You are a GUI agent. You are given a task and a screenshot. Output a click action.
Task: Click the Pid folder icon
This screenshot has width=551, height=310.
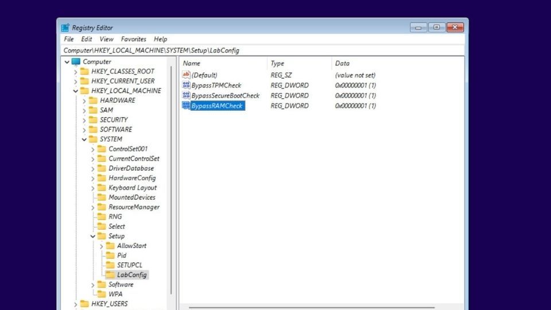pos(110,255)
